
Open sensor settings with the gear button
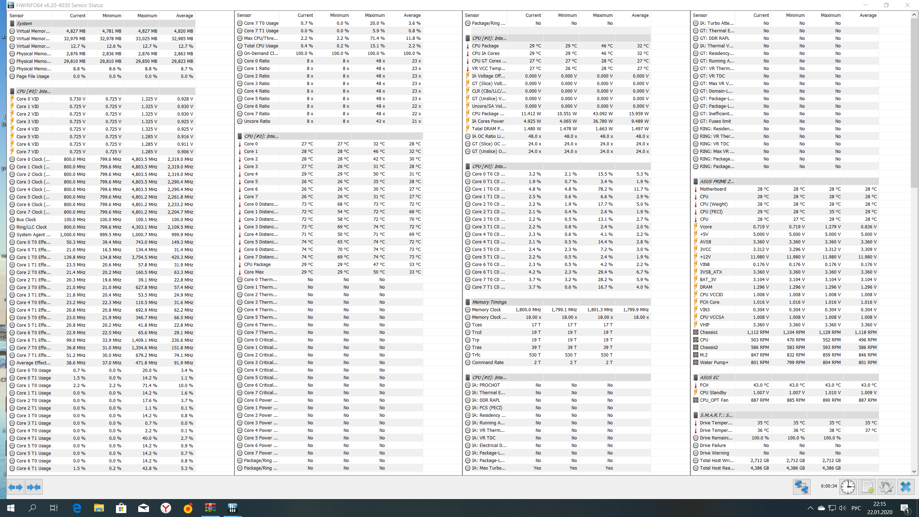pyautogui.click(x=886, y=487)
